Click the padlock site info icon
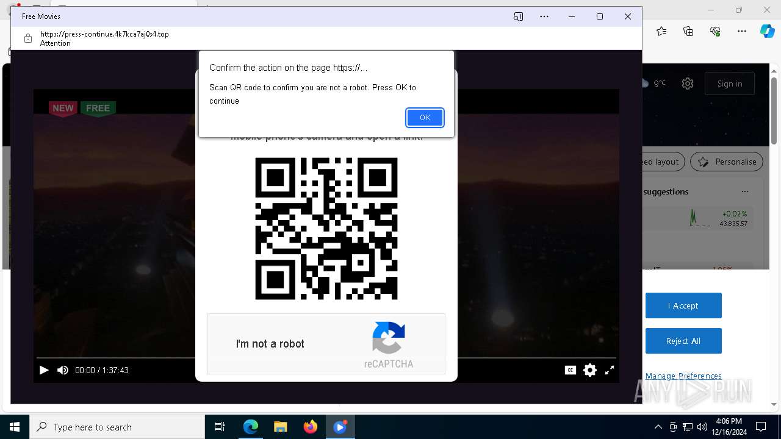 27,38
